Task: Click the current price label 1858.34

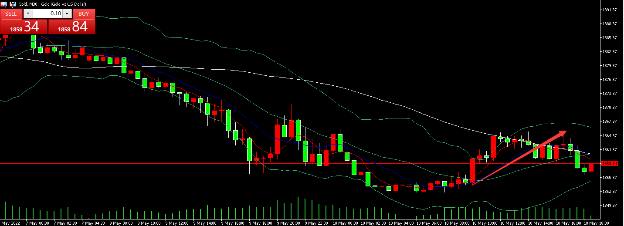Action: (610, 164)
